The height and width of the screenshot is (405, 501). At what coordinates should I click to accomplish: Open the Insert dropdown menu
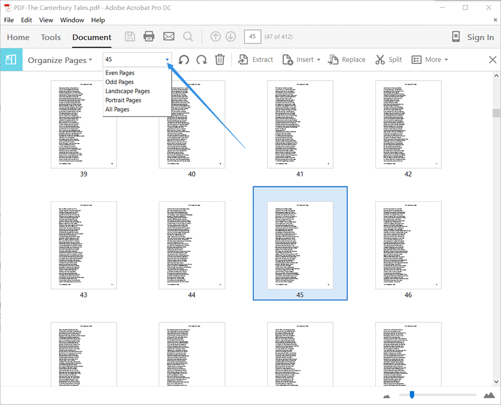click(x=302, y=60)
